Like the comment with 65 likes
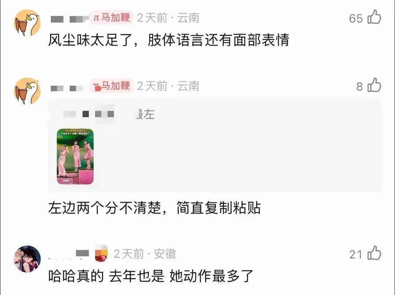Image resolution: width=395 pixels, height=295 pixels. pyautogui.click(x=374, y=17)
